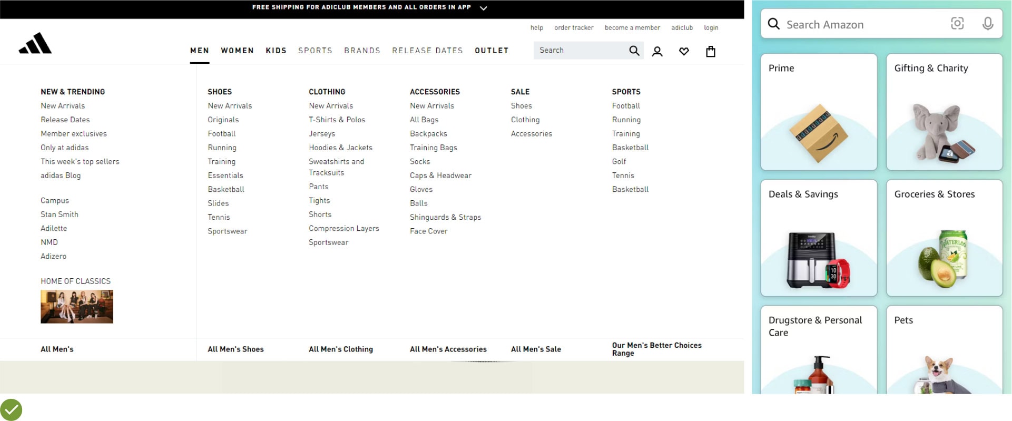Screen dimensions: 1012x421
Task: Focus the adidas Search input field
Action: point(579,51)
